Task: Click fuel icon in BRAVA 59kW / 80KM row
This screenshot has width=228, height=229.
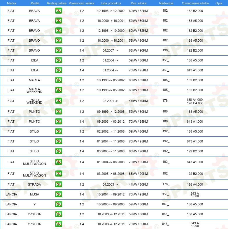Action: coord(59,21)
